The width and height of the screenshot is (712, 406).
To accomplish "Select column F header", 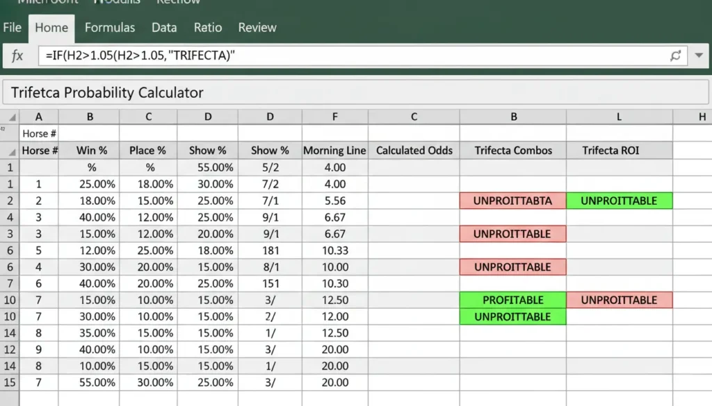I will pos(334,117).
